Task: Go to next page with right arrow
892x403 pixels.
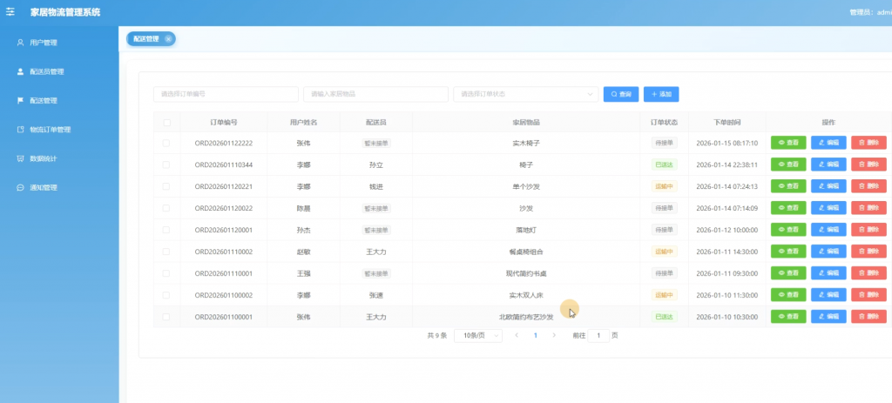Action: pyautogui.click(x=554, y=335)
